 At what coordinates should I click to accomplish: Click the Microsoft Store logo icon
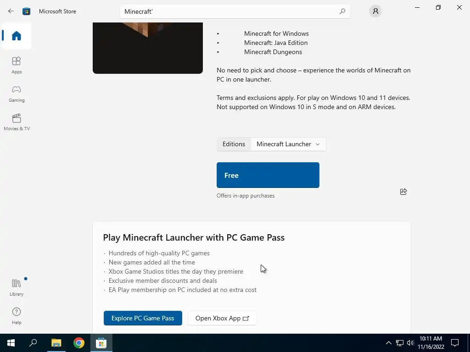(x=26, y=11)
